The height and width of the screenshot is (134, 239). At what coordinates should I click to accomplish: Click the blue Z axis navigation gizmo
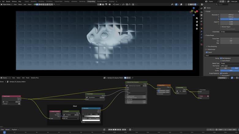click(194, 8)
